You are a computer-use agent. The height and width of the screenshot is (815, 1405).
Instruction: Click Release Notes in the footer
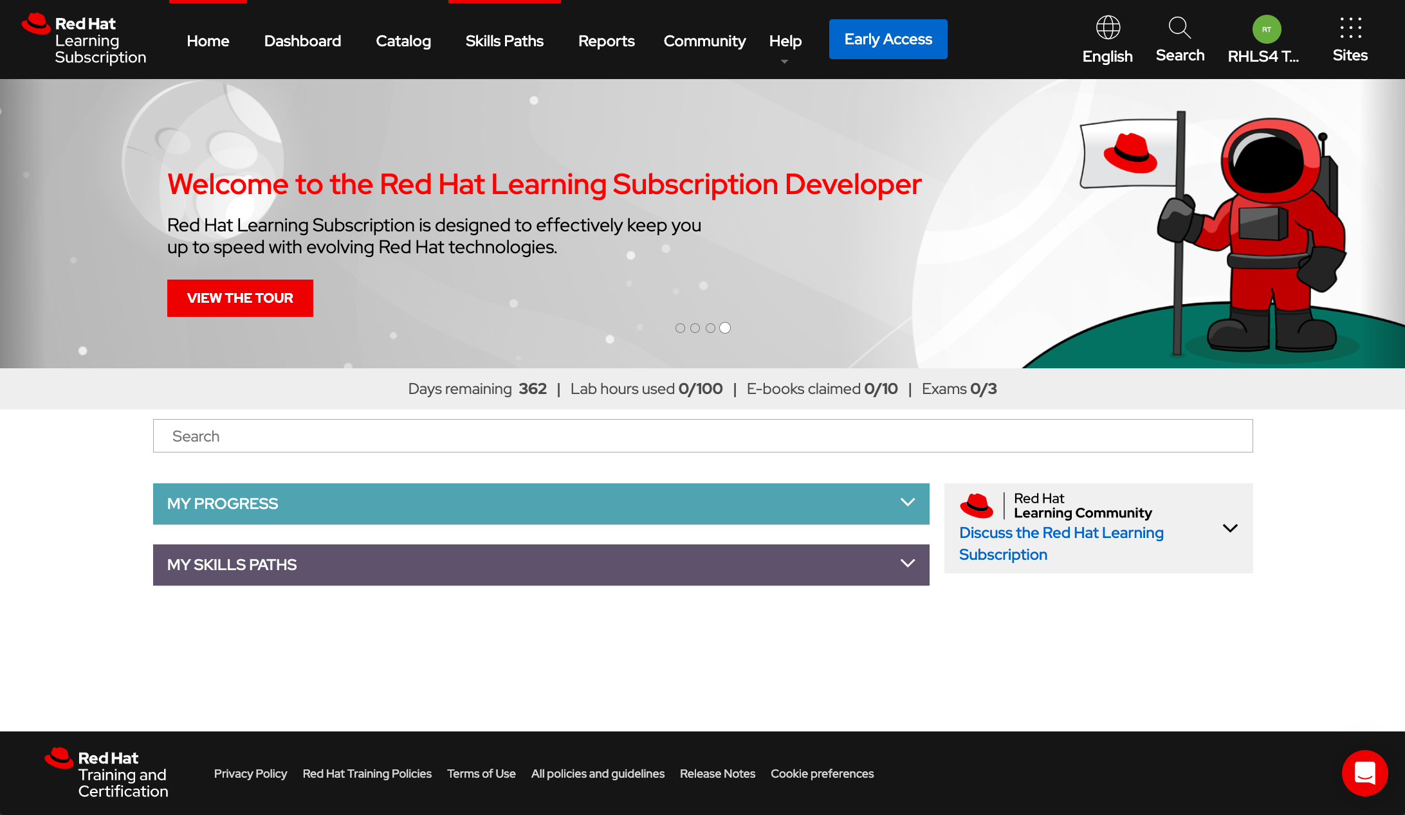pos(717,773)
